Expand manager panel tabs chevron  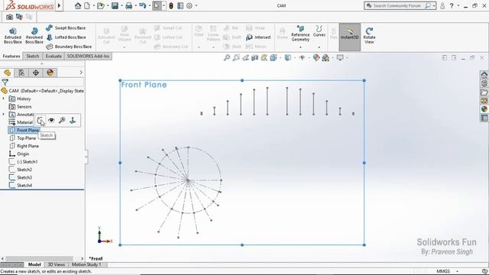pyautogui.click(x=81, y=73)
